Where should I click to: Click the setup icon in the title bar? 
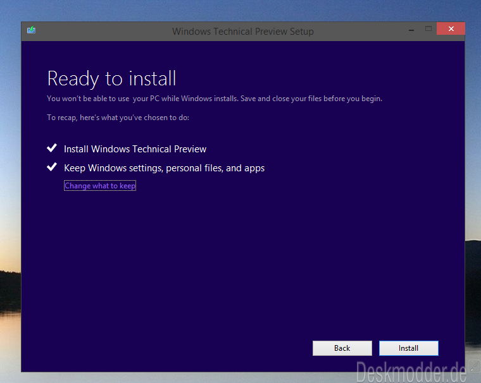32,30
